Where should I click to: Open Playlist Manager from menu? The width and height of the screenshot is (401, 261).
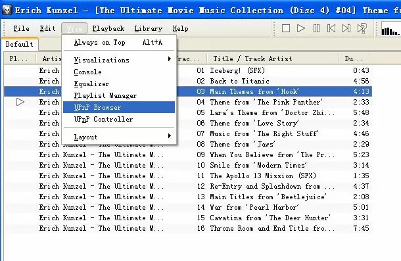pyautogui.click(x=119, y=95)
